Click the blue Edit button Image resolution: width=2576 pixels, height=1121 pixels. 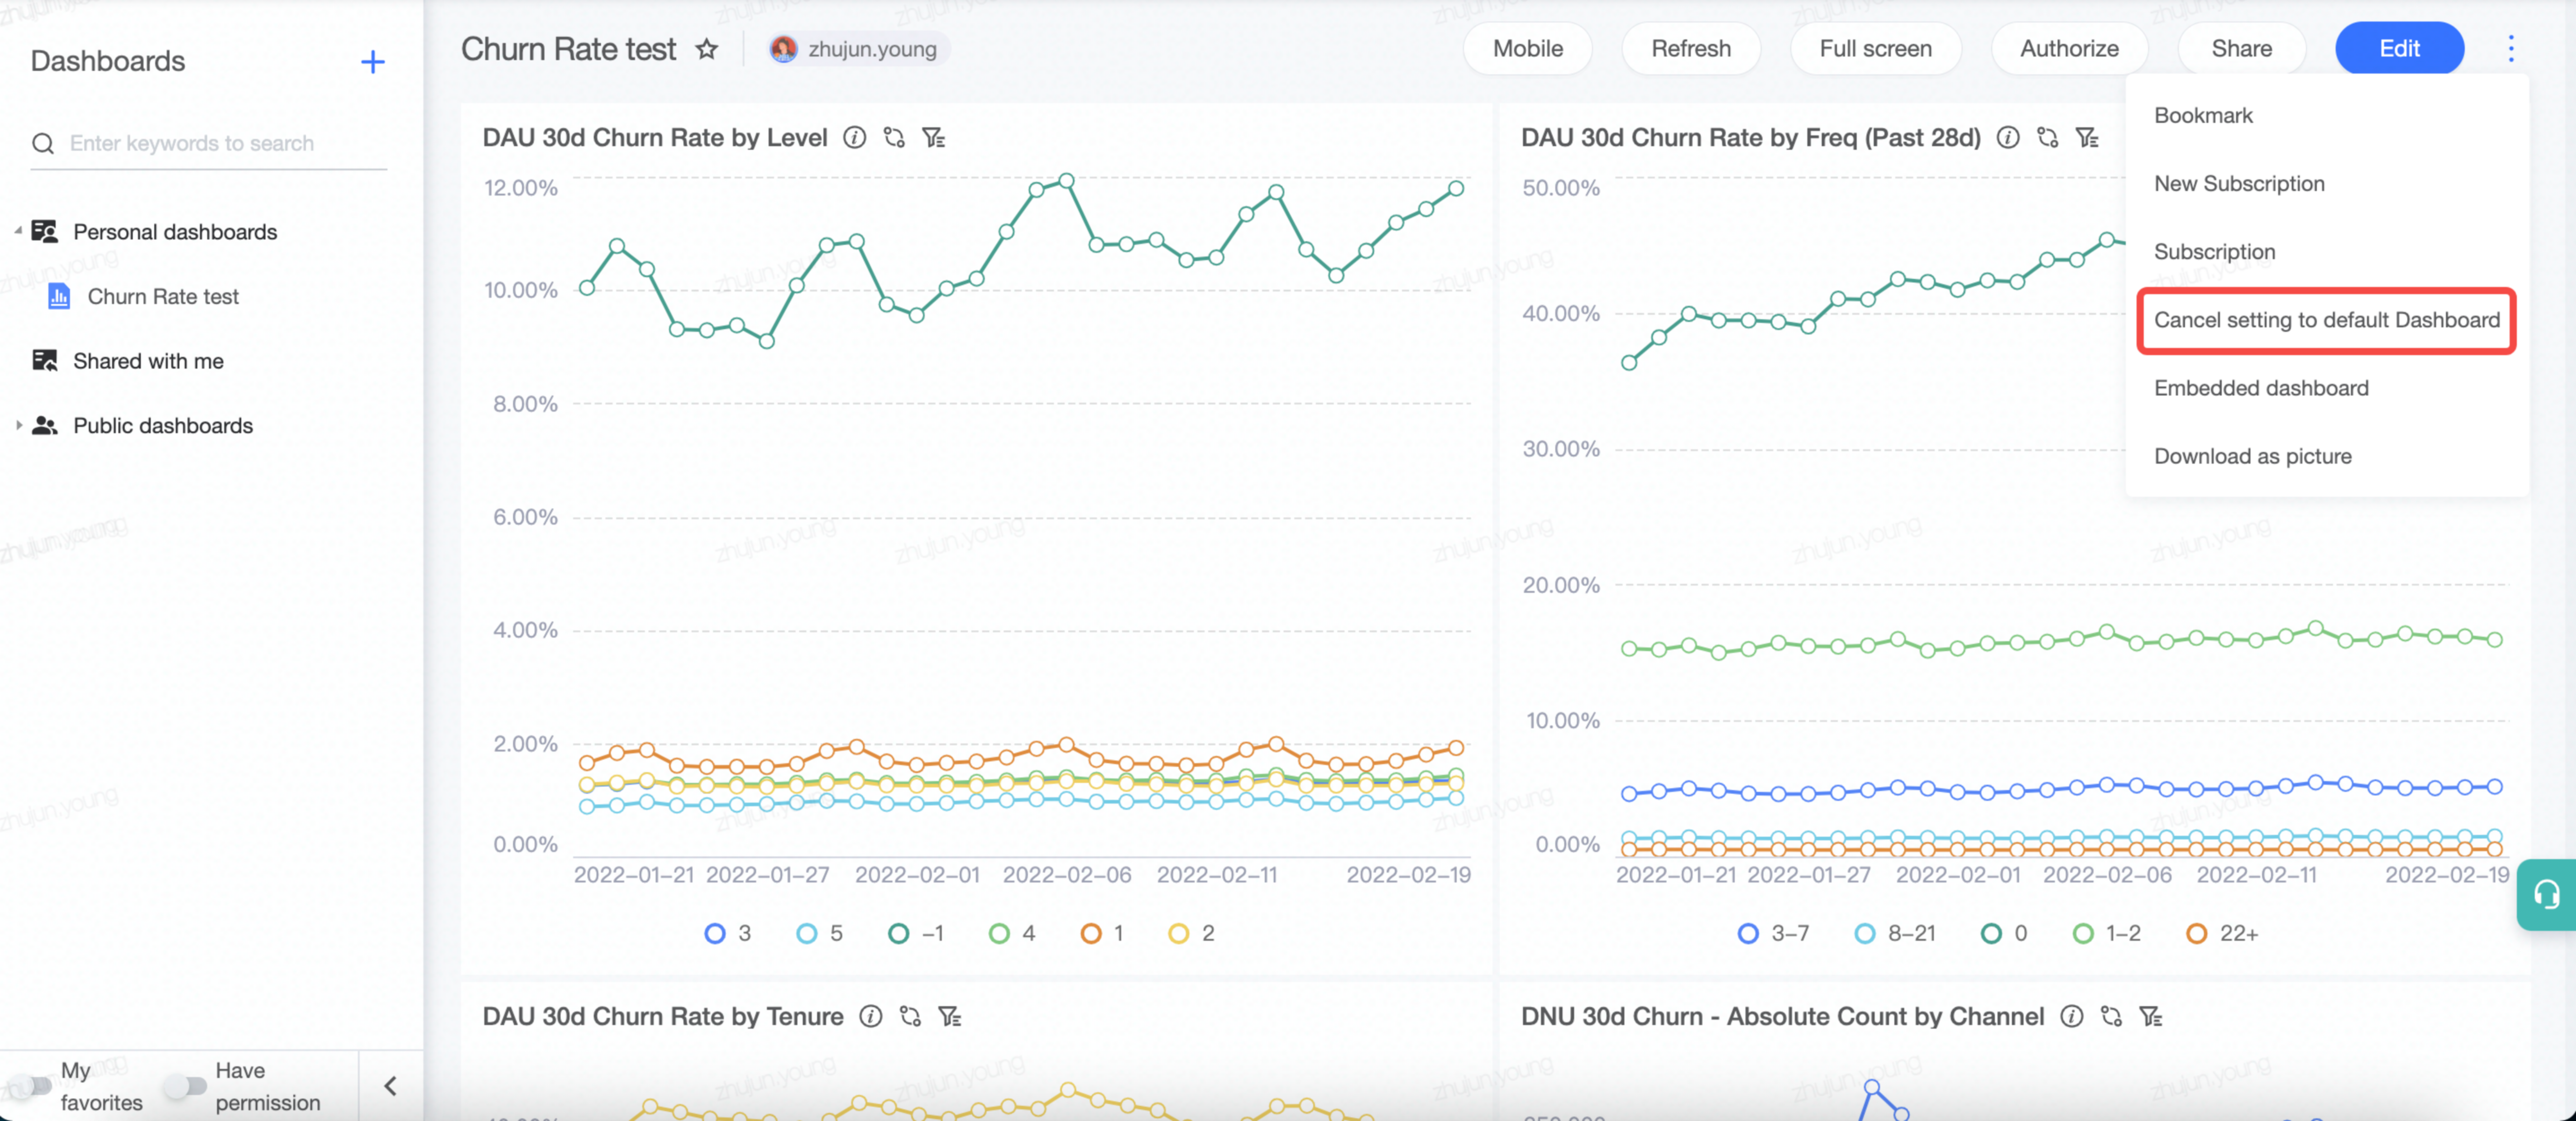tap(2399, 48)
